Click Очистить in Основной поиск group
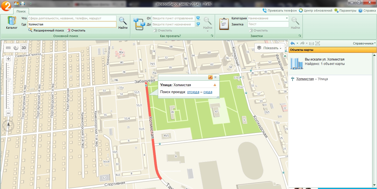This screenshot has width=377, height=189. (x=76, y=30)
